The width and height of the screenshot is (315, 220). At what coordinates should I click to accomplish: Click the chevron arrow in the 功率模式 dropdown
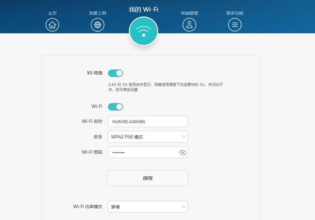(x=183, y=206)
